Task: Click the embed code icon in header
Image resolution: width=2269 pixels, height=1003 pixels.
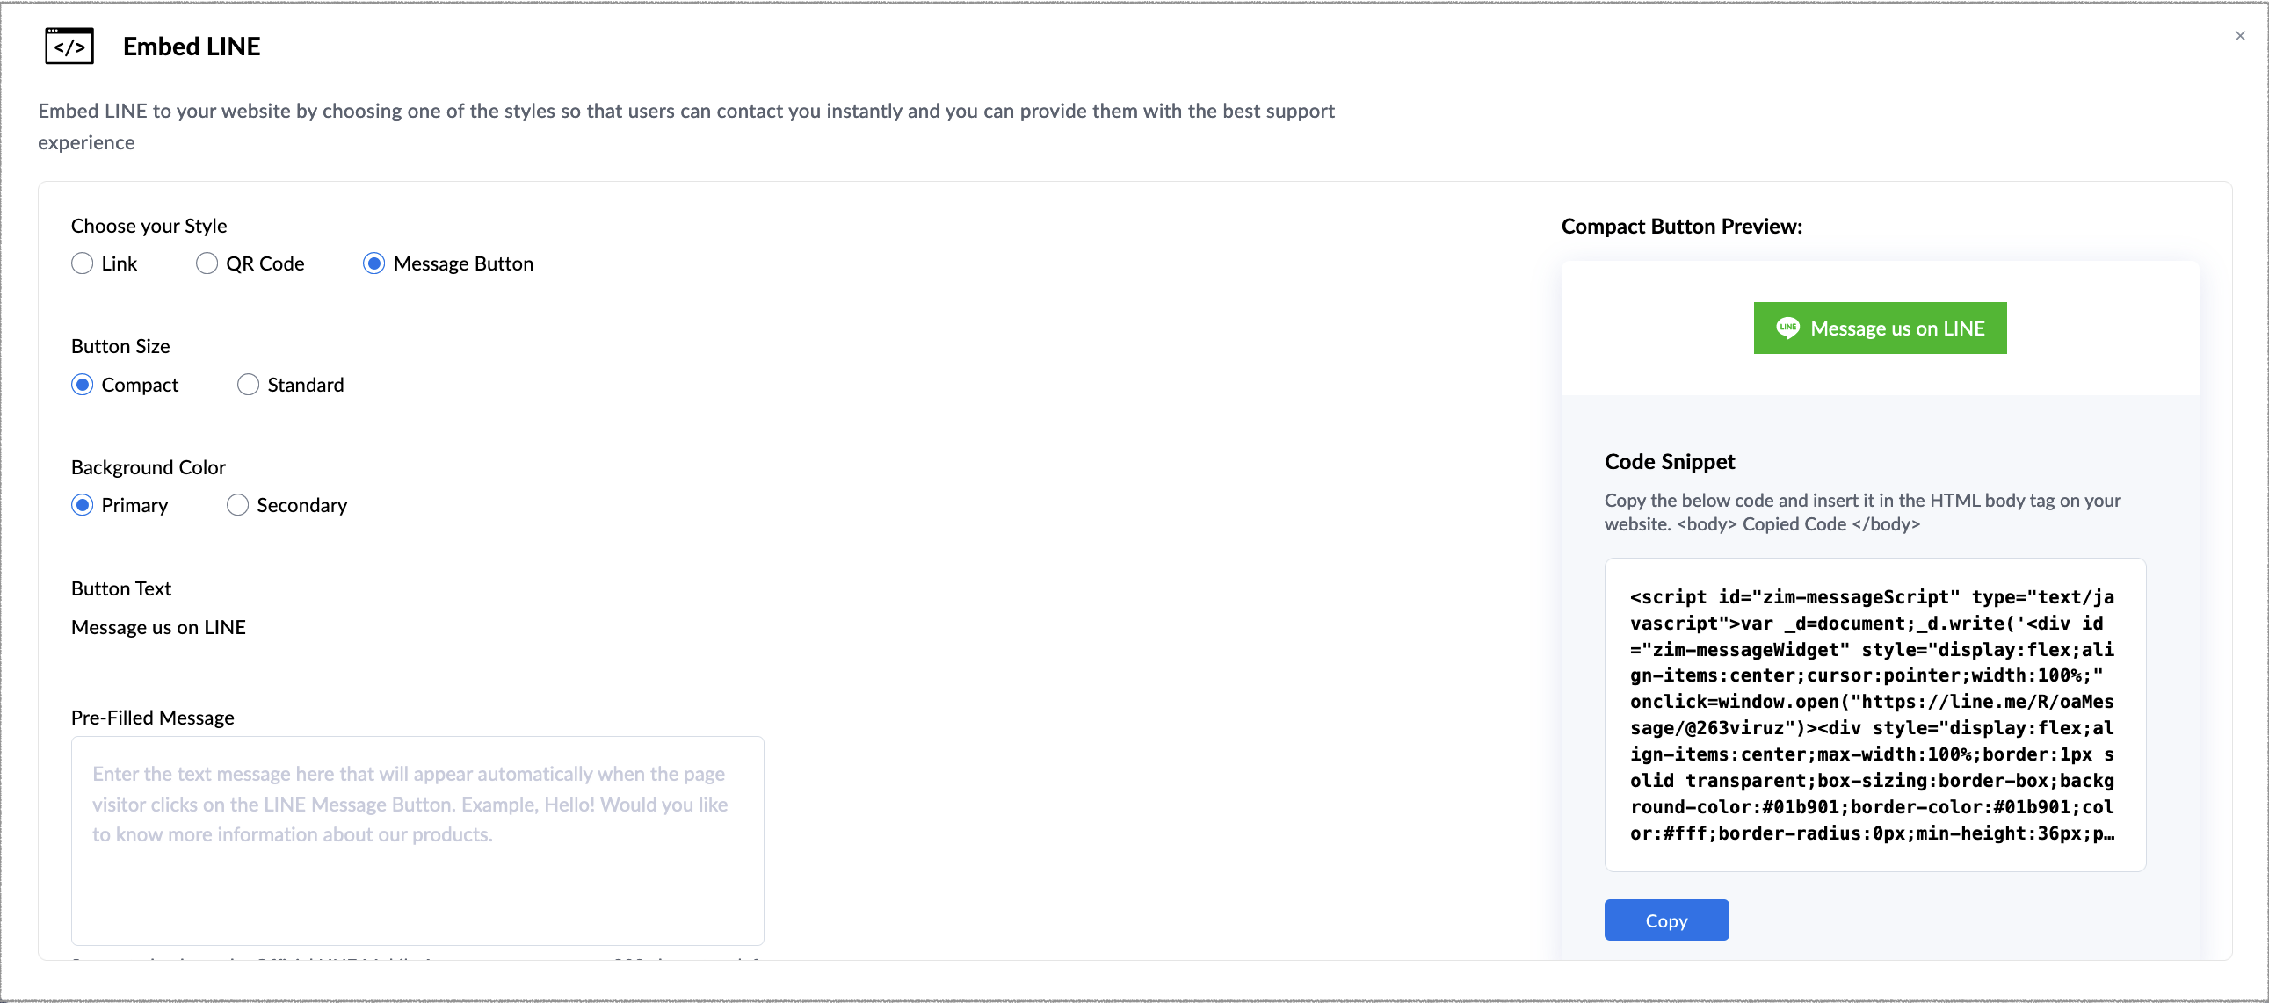Action: point(69,46)
